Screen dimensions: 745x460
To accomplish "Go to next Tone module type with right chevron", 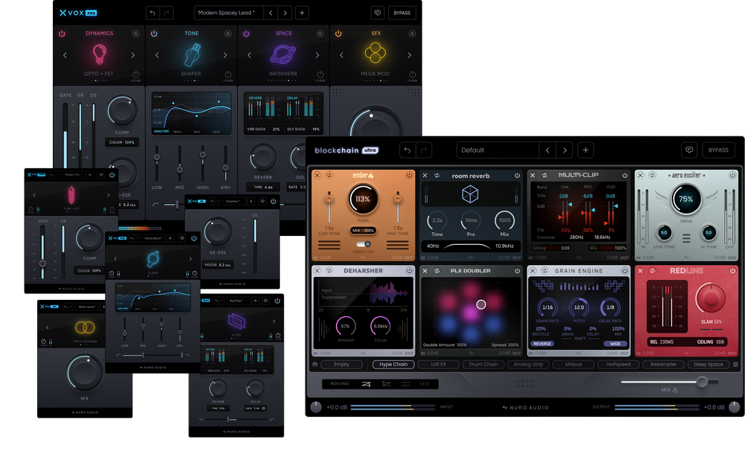I will pyautogui.click(x=226, y=55).
